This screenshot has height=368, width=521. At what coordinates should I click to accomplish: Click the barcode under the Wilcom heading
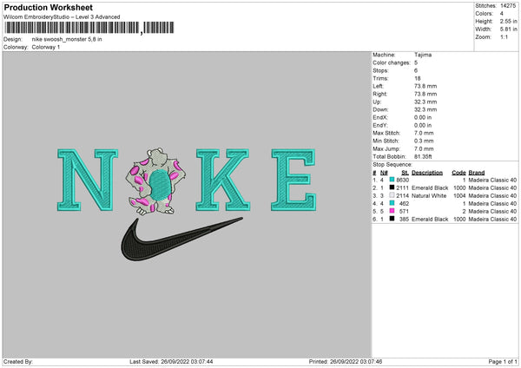[x=89, y=28]
